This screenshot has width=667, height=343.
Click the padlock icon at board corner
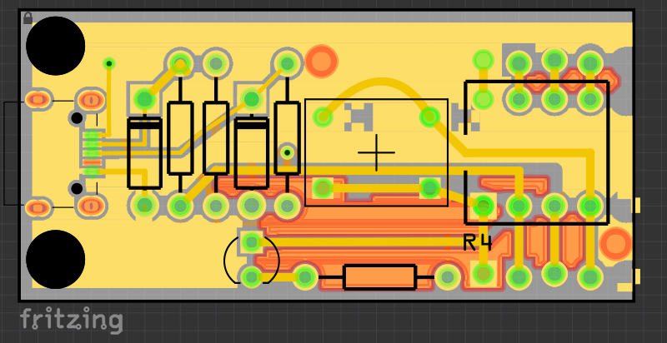click(28, 17)
